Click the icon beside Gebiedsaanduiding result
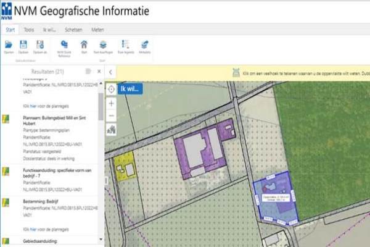Viewport: 370px width, 247px height. tap(6, 241)
